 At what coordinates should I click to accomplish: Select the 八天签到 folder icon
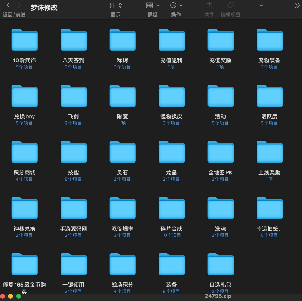73,40
